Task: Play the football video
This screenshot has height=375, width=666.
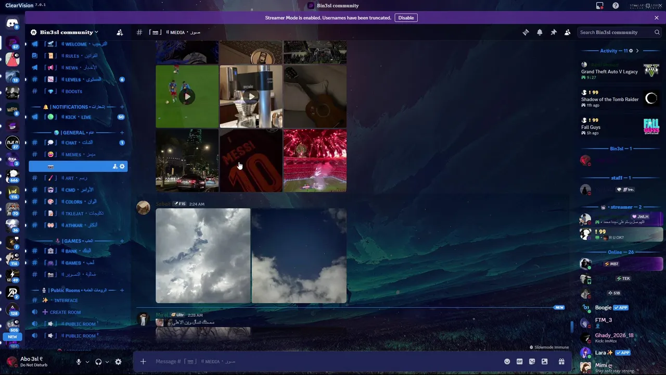Action: click(187, 96)
